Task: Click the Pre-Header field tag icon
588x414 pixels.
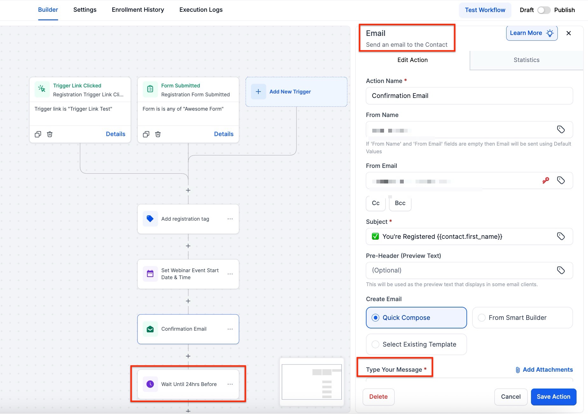Action: pyautogui.click(x=561, y=270)
